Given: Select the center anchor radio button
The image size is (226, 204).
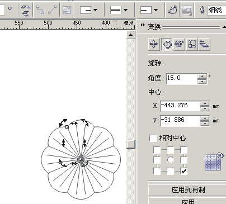Looking at the screenshot, I should [x=171, y=160].
